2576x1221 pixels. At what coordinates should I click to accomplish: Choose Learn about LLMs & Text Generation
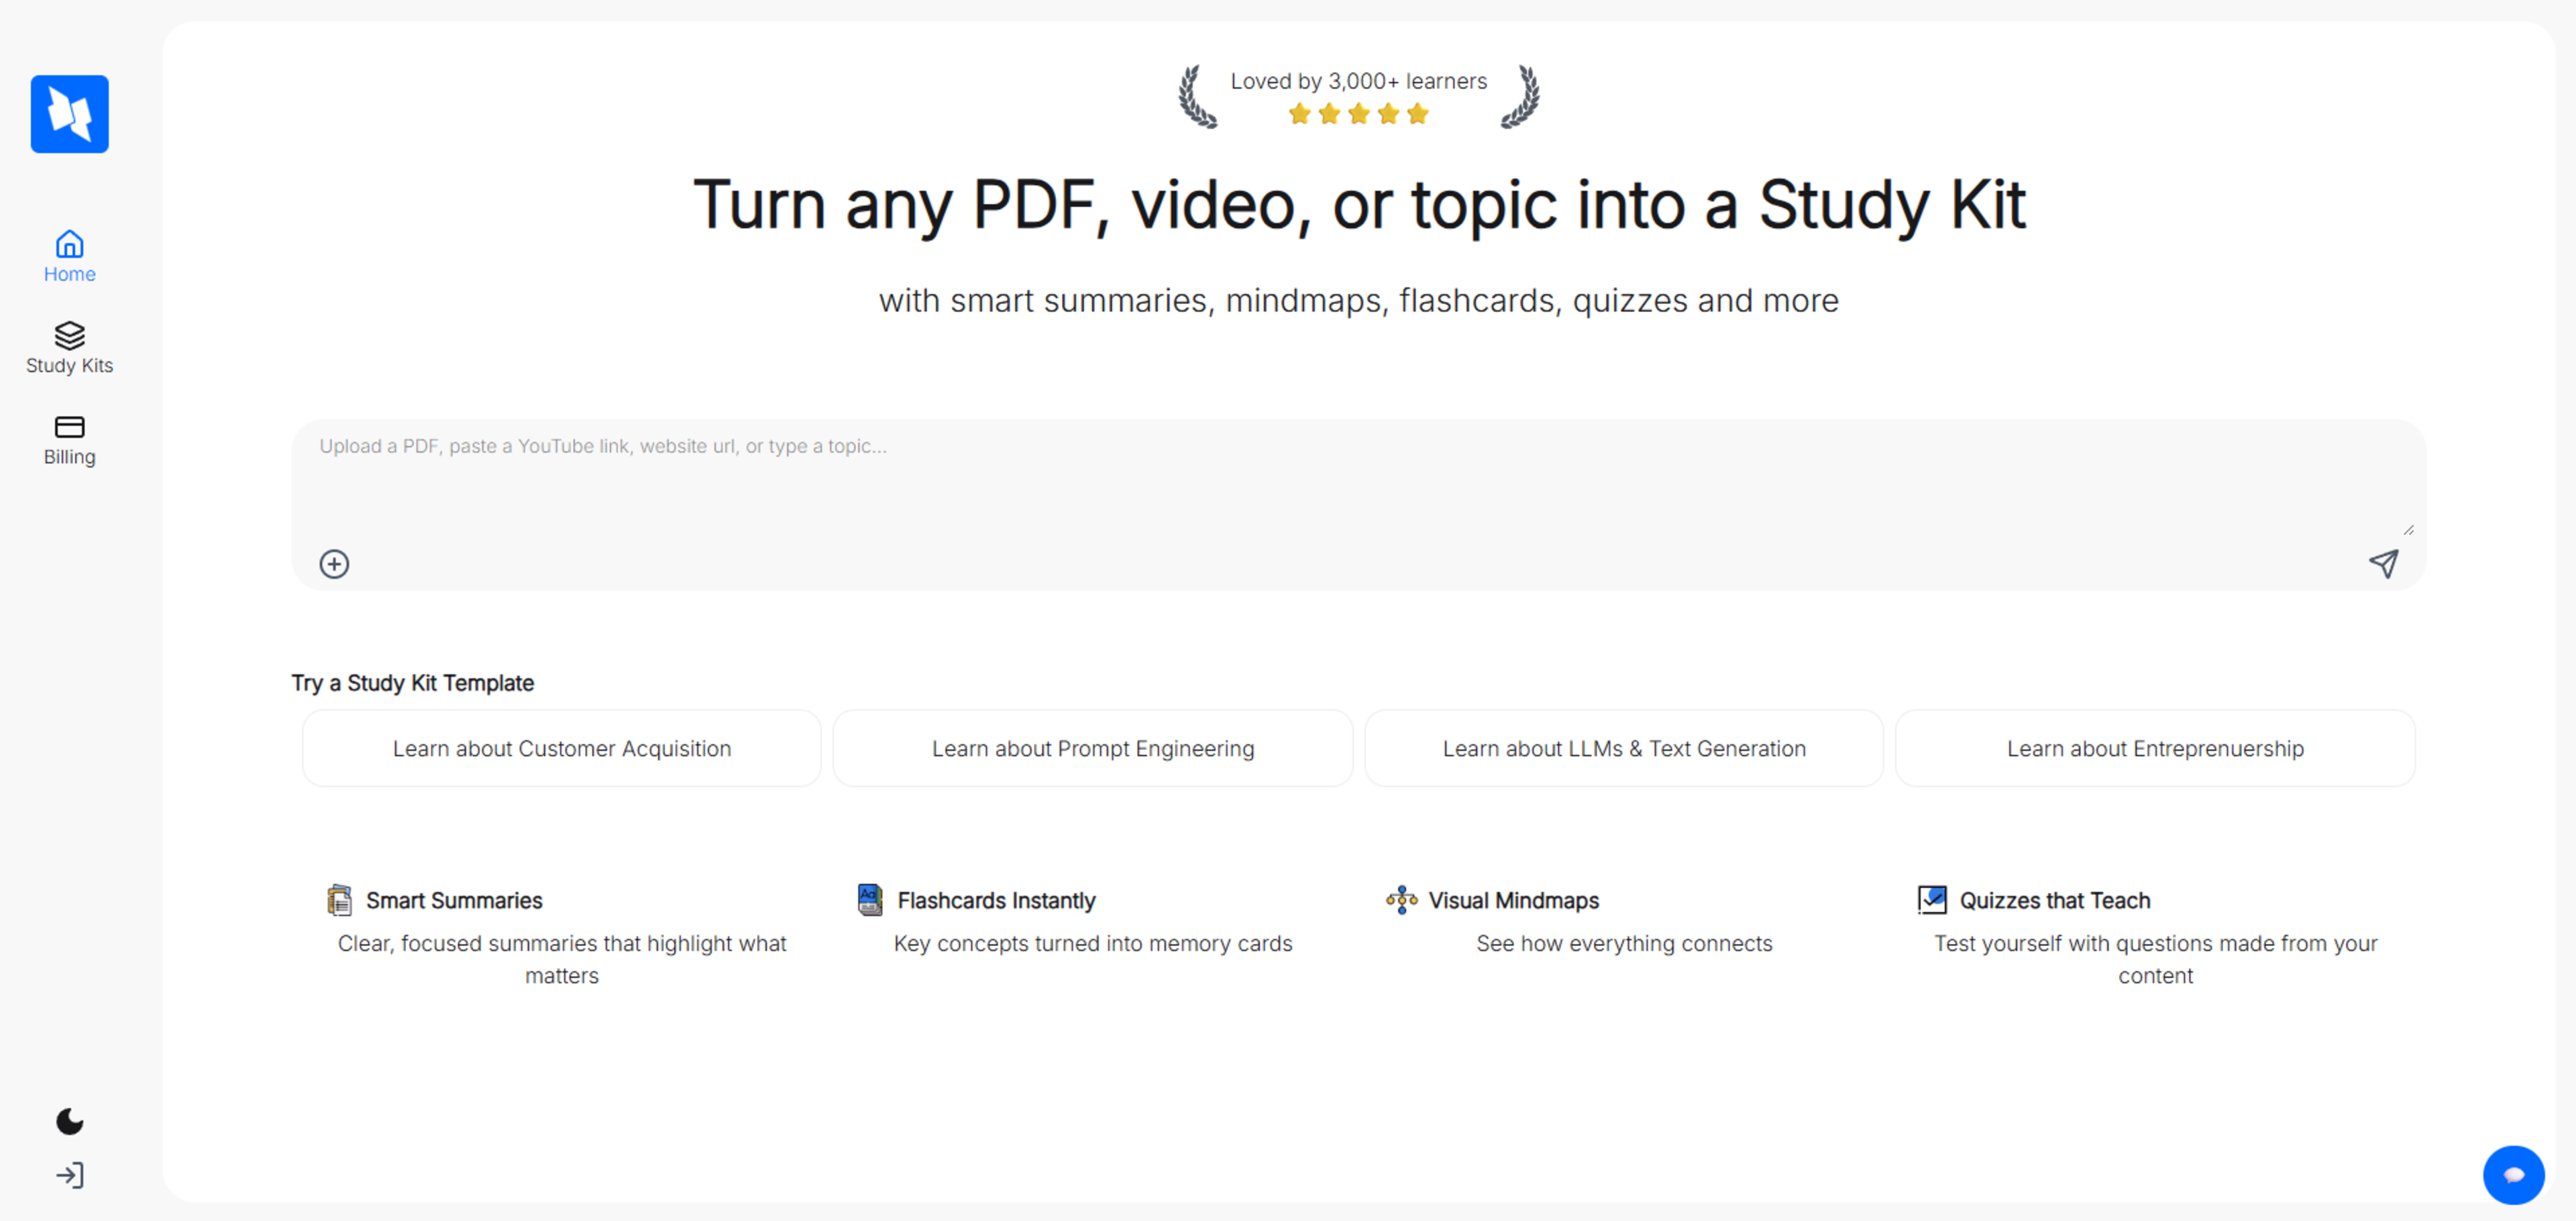[x=1623, y=748]
